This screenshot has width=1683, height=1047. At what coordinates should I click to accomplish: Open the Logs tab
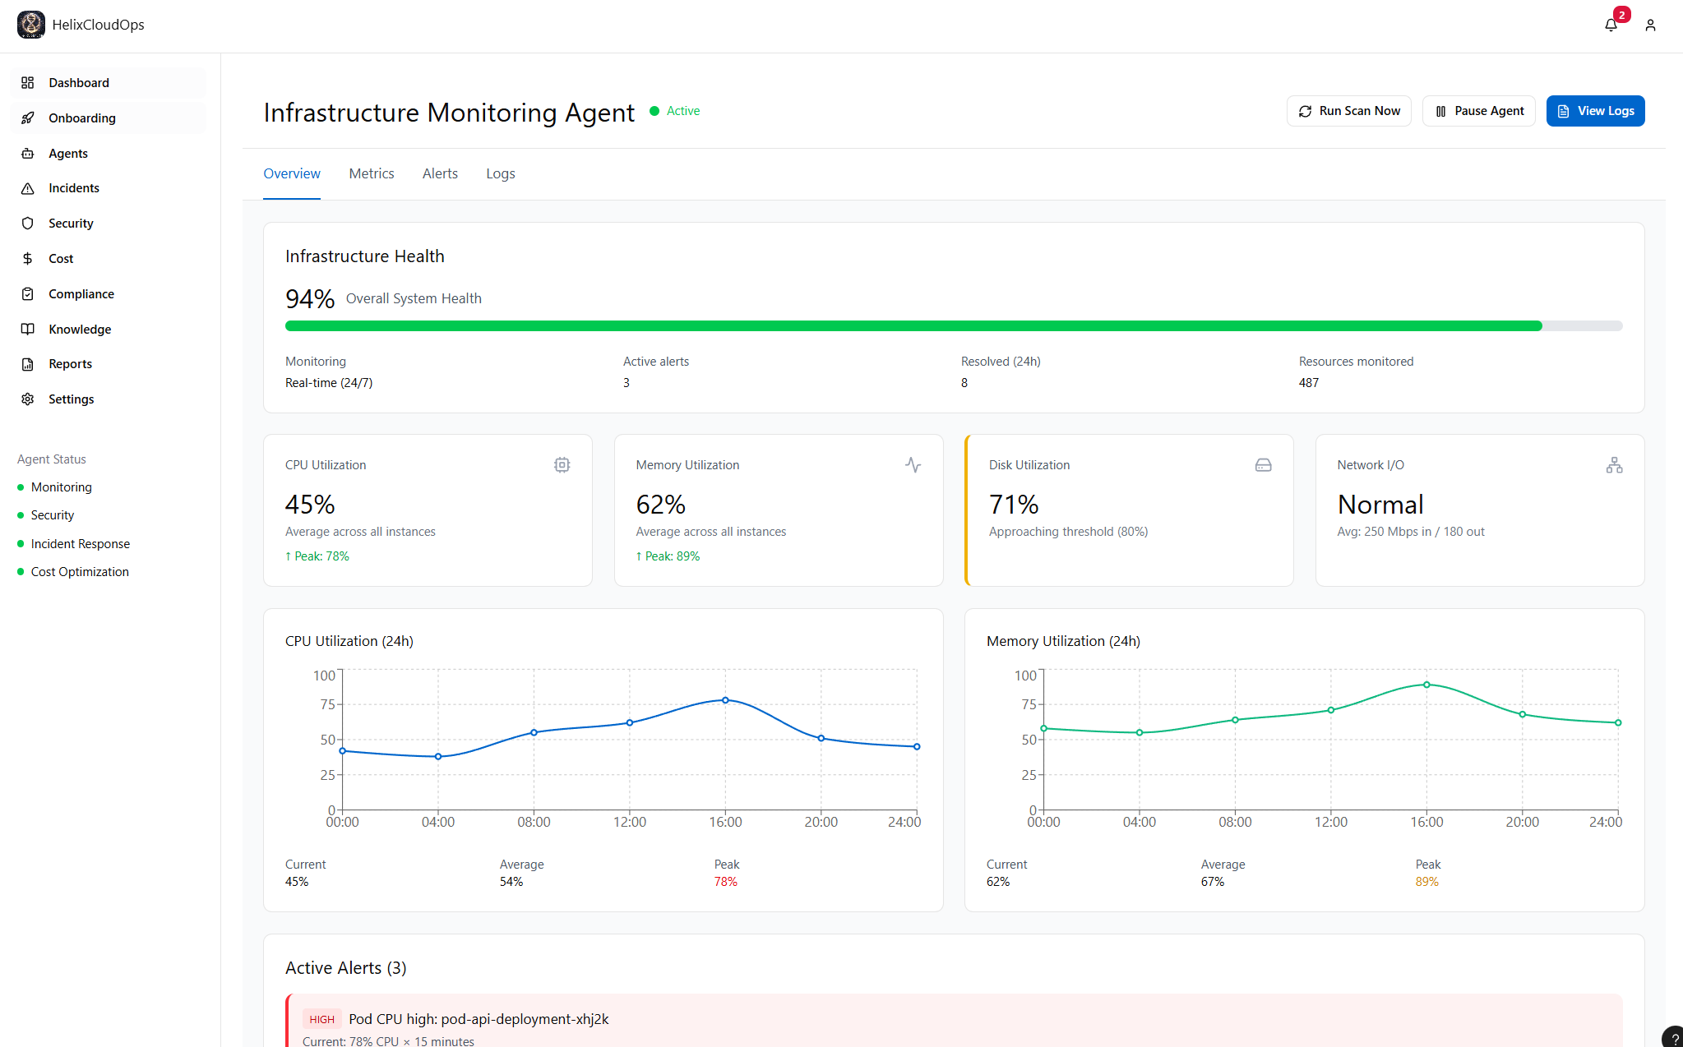click(500, 173)
